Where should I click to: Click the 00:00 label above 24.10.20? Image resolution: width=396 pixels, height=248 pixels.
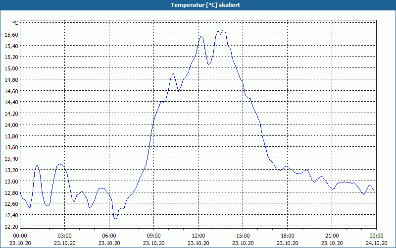pyautogui.click(x=377, y=236)
